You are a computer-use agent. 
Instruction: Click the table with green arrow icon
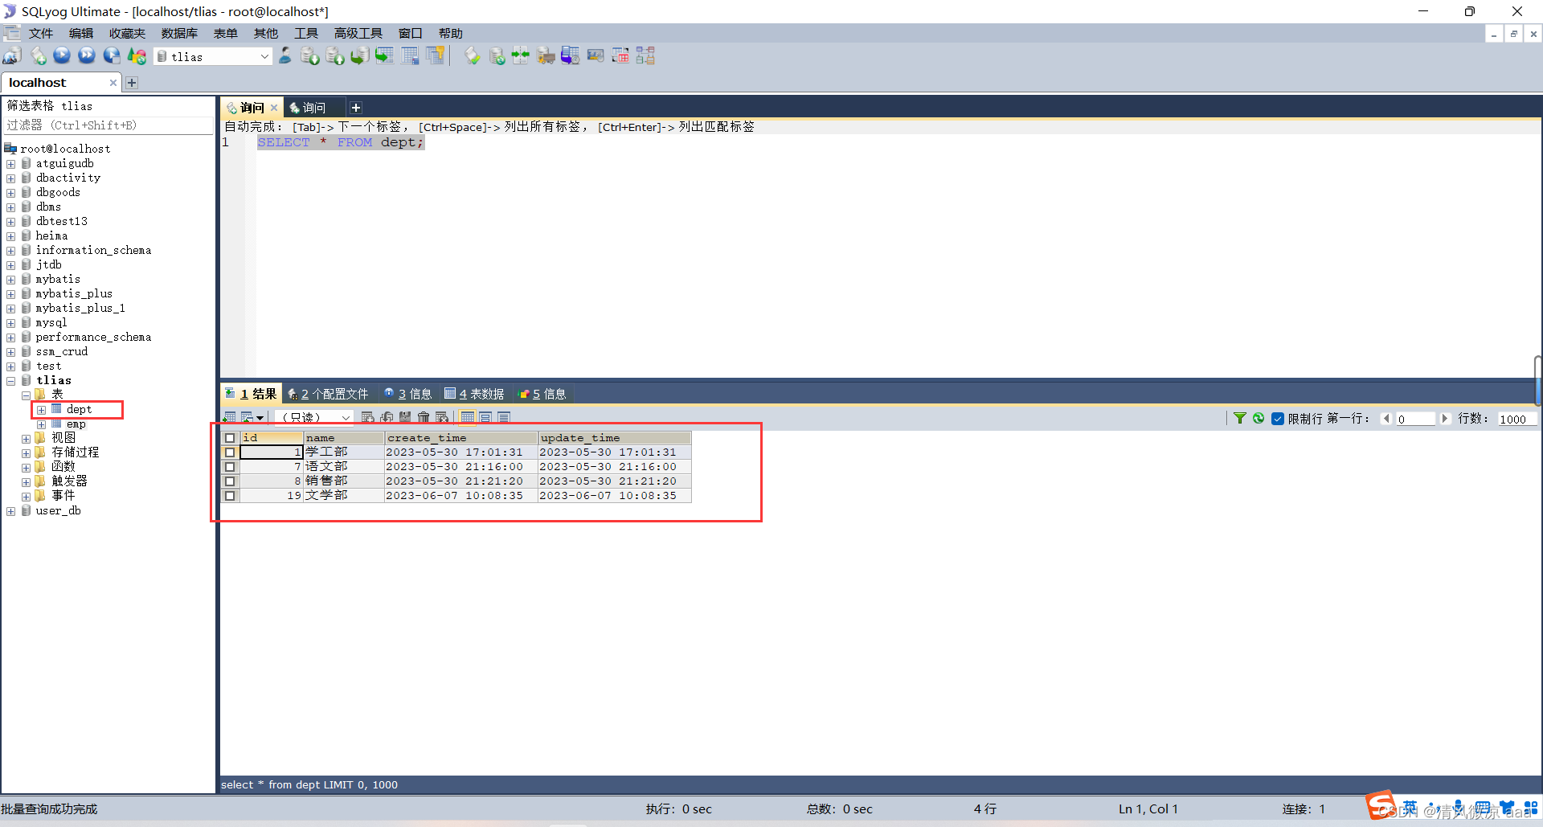[385, 55]
